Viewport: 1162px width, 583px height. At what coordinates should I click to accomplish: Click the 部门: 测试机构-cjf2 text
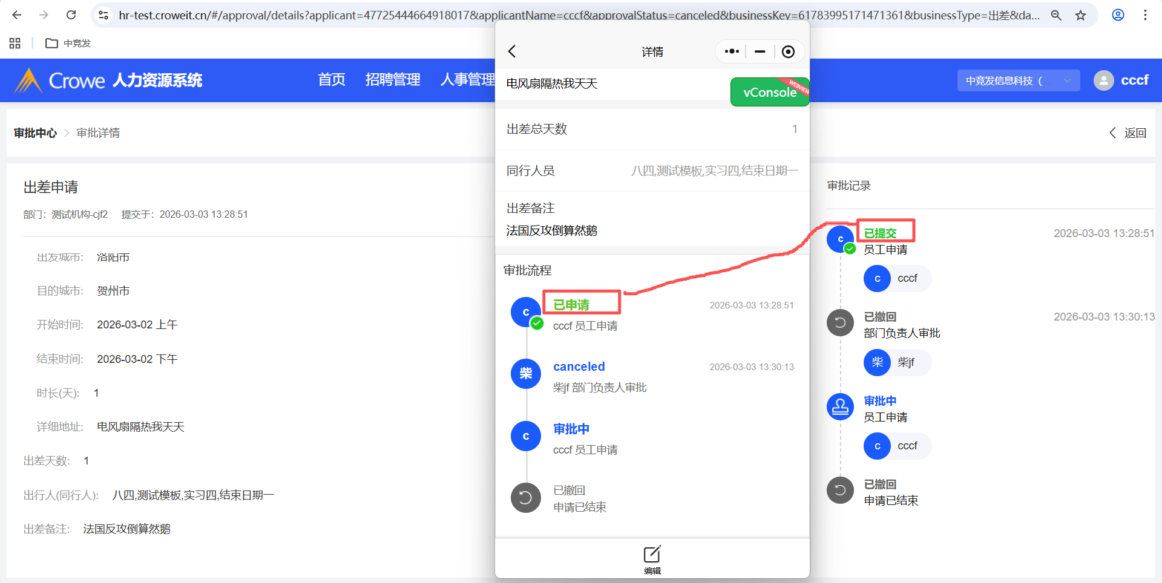coord(65,215)
